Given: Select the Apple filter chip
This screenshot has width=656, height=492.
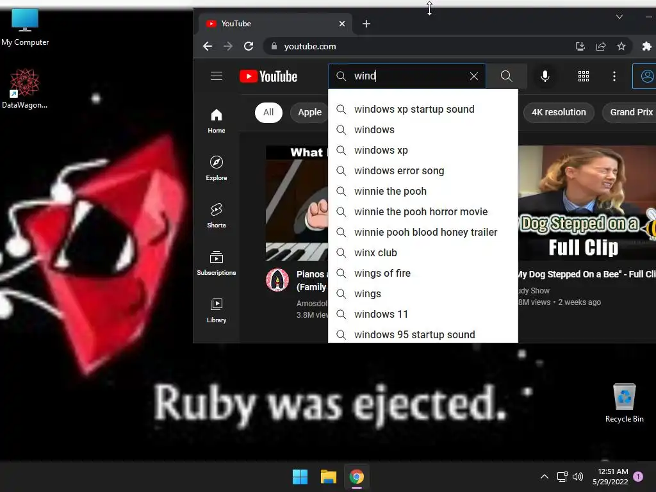Looking at the screenshot, I should 309,113.
